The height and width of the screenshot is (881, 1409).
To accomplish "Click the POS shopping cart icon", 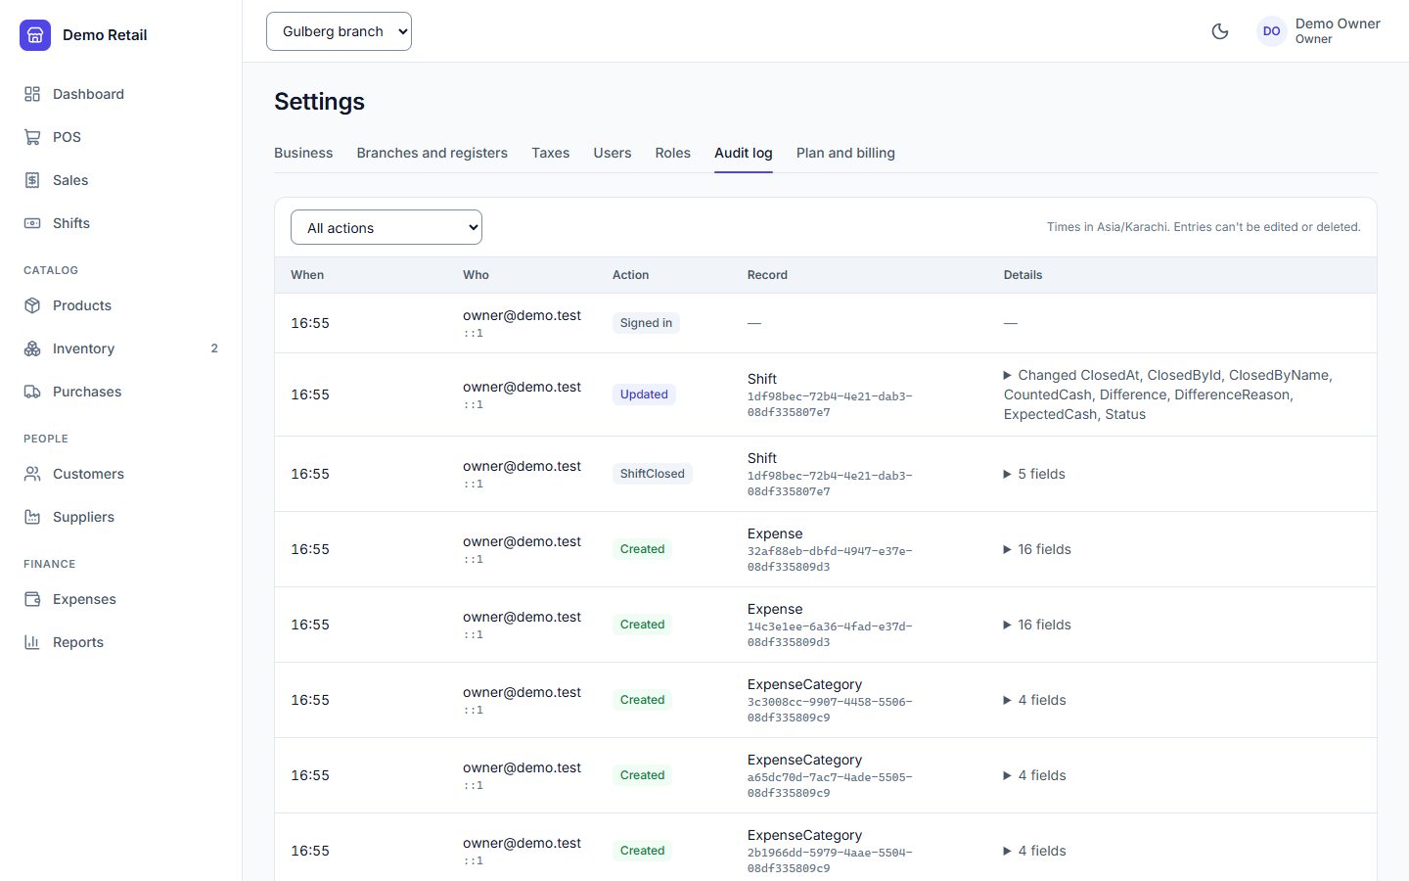I will click(32, 137).
